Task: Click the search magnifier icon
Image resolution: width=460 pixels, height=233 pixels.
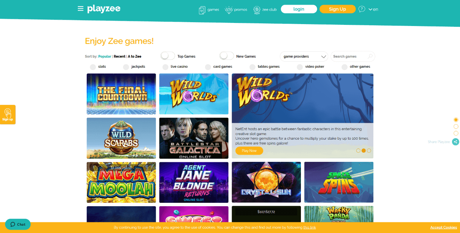Action: click(x=370, y=56)
